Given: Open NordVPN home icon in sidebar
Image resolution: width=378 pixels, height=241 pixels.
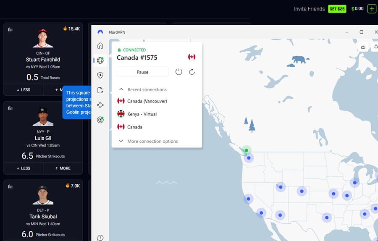Looking at the screenshot, I should [x=100, y=45].
